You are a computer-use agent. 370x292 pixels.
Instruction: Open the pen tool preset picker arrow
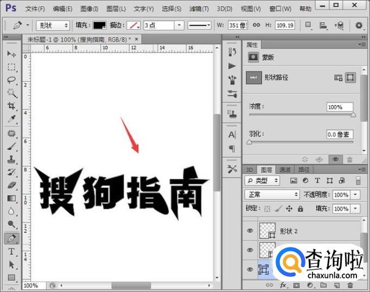pos(28,25)
